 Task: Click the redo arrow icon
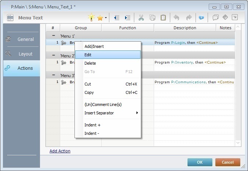click(x=189, y=18)
